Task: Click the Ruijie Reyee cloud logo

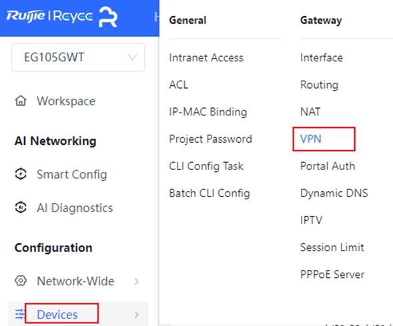Action: click(61, 17)
